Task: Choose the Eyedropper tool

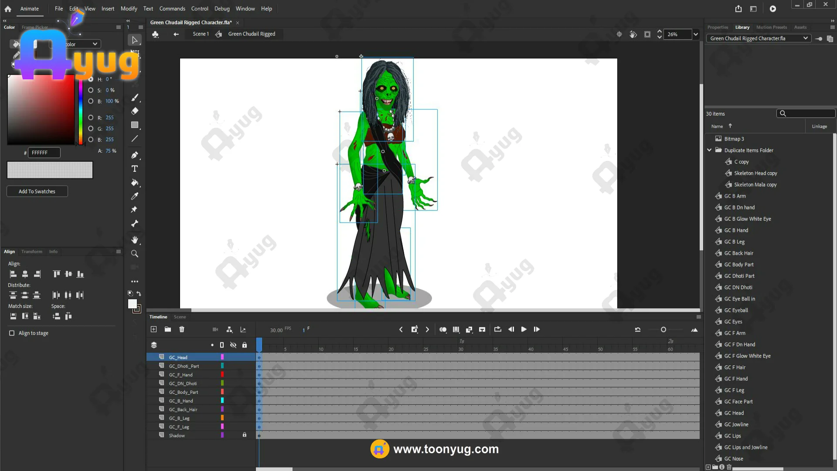Action: point(135,196)
